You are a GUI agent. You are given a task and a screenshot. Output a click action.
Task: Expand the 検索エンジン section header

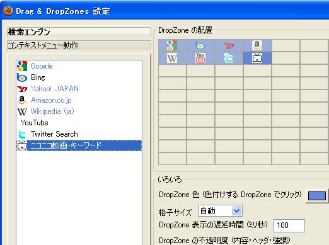pos(79,32)
